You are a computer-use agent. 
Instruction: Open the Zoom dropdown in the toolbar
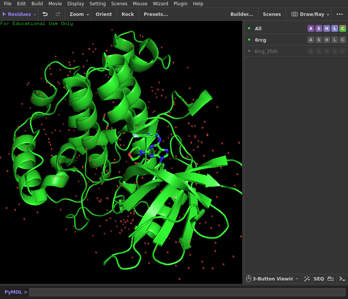[78, 14]
